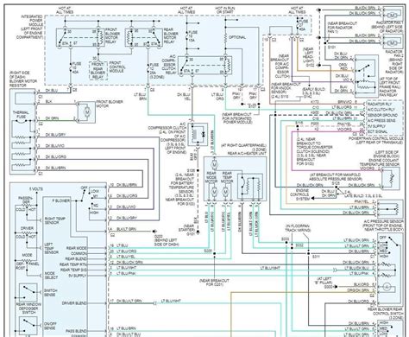Click the 'IN FLOORPAN TRACK WIRING' note
Image resolution: width=409 pixels, height=337 pixels.
(298, 228)
